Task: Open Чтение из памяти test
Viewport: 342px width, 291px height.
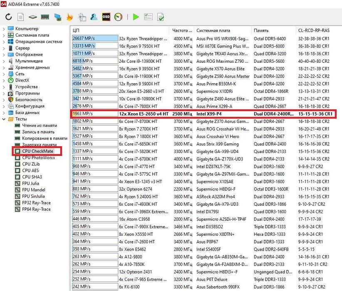Action: click(x=40, y=125)
